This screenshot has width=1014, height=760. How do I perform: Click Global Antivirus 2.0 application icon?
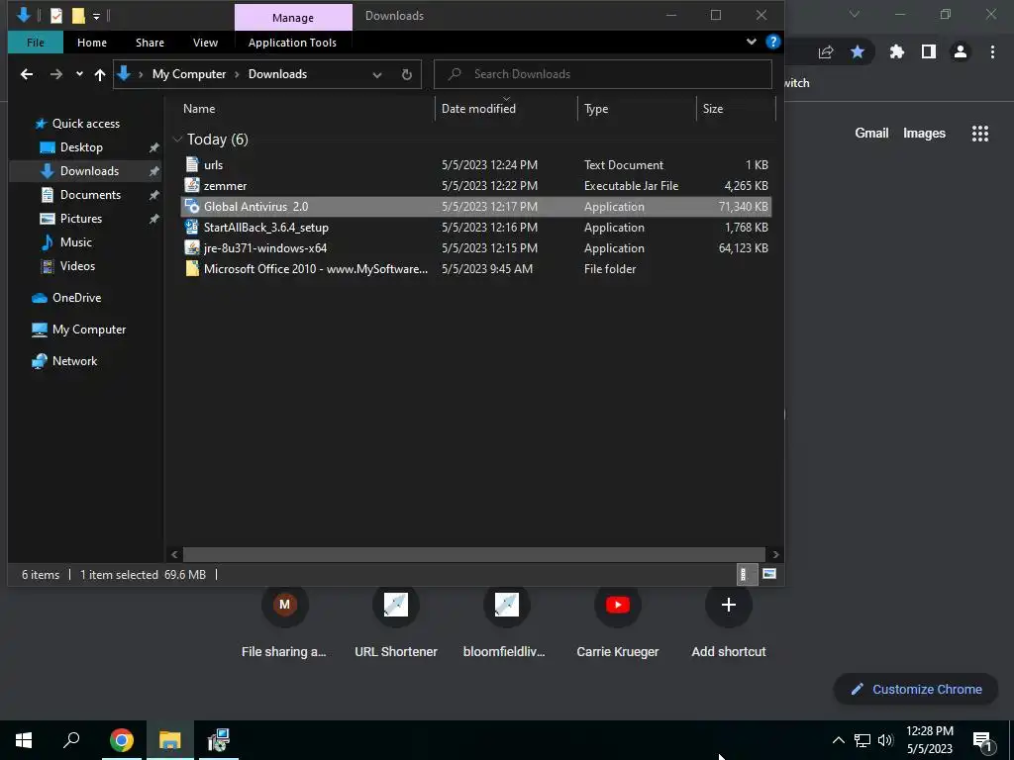192,206
